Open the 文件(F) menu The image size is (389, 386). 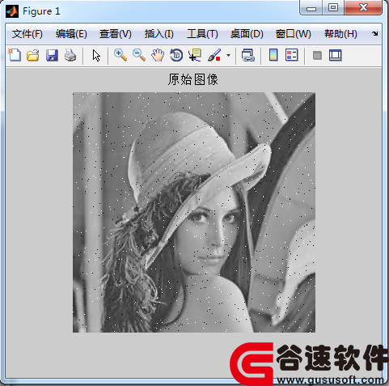coord(27,34)
